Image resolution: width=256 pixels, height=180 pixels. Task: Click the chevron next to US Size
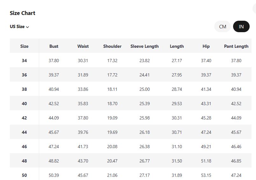(27, 27)
